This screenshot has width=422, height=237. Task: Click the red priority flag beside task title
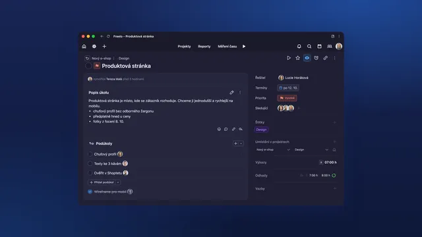(97, 66)
